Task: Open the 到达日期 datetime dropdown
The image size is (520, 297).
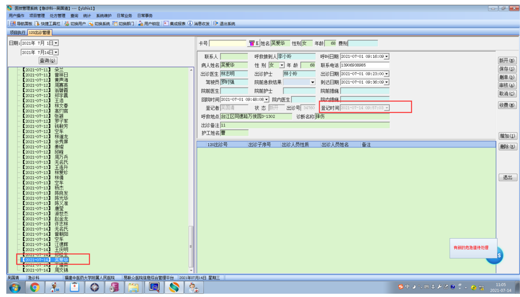Action: click(387, 82)
